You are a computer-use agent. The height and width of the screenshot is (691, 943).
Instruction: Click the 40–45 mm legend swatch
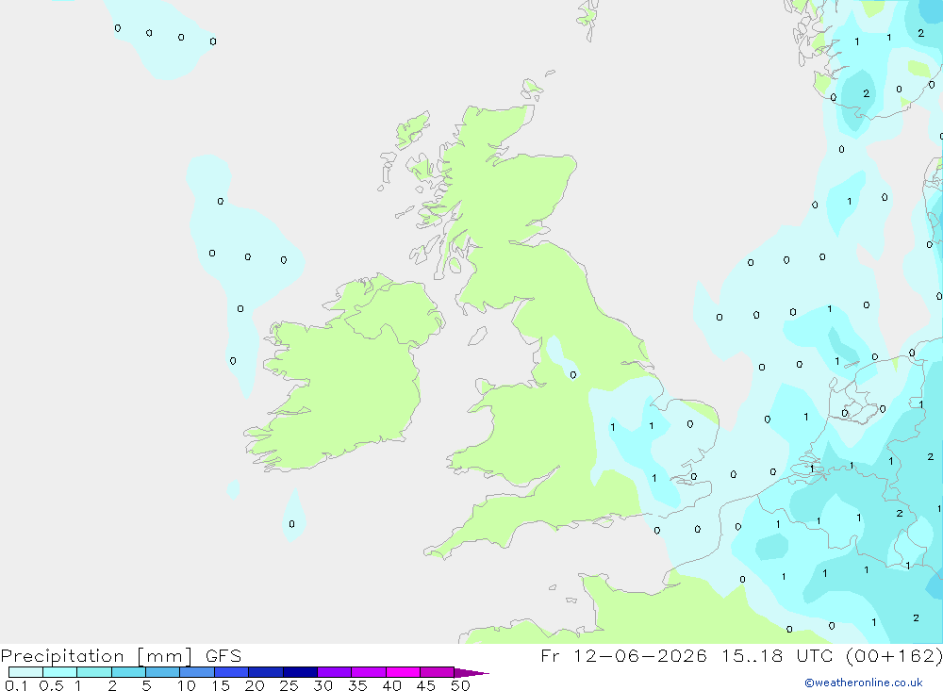tap(403, 672)
